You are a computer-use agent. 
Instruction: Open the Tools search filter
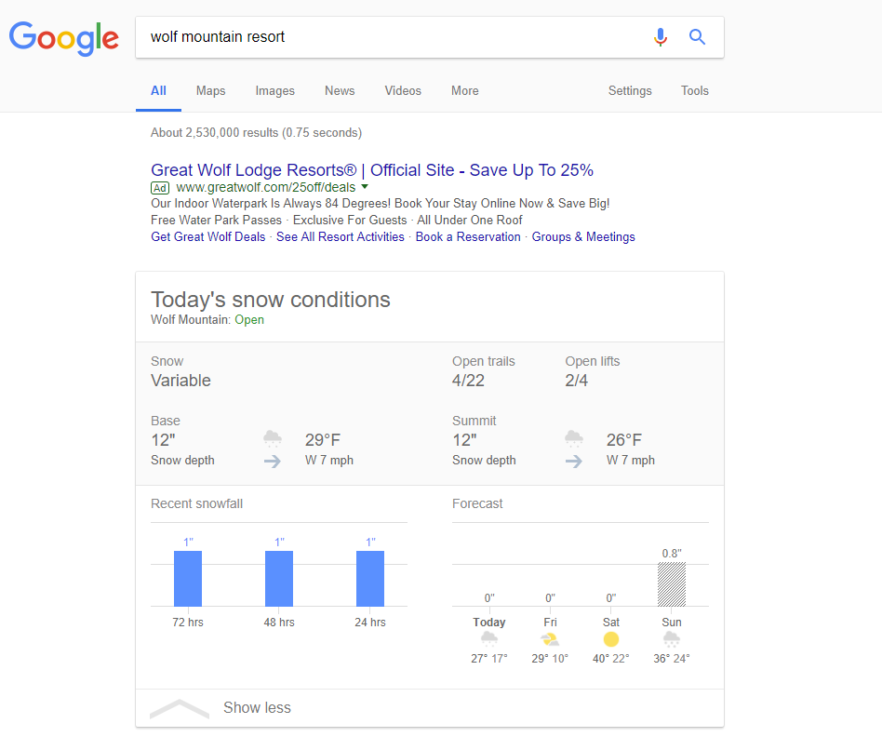[x=695, y=90]
